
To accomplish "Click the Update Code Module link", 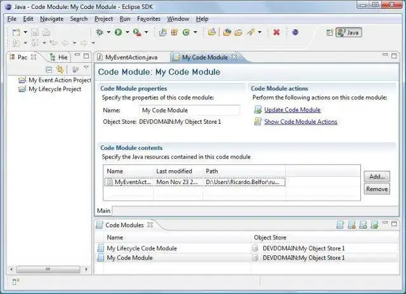I will tap(292, 110).
